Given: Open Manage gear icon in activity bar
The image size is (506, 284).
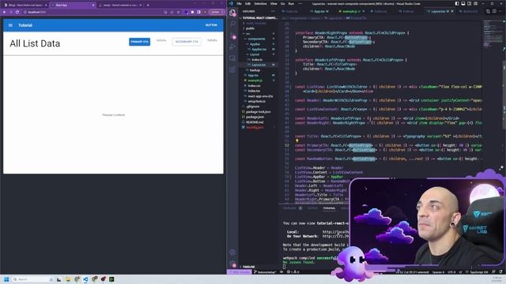Looking at the screenshot, I should (232, 263).
